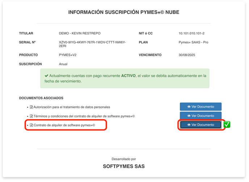The height and width of the screenshot is (182, 249).
Task: Click the word ACTIVO in the green notice
Action: [x=128, y=76]
